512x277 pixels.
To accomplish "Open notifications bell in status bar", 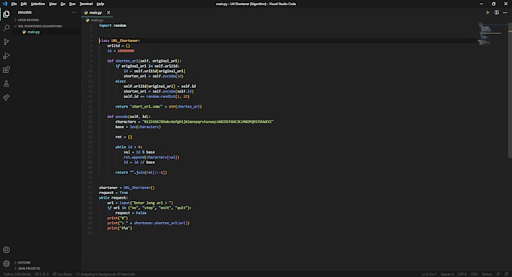I will click(x=506, y=274).
